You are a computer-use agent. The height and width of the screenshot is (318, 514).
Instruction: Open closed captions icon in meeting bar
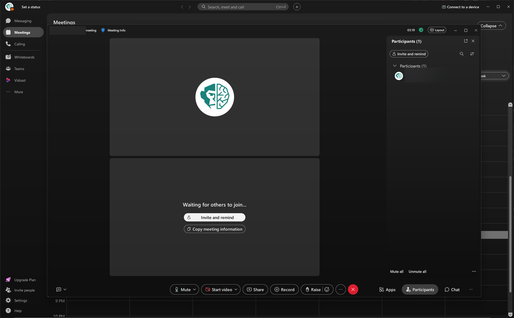coord(59,289)
